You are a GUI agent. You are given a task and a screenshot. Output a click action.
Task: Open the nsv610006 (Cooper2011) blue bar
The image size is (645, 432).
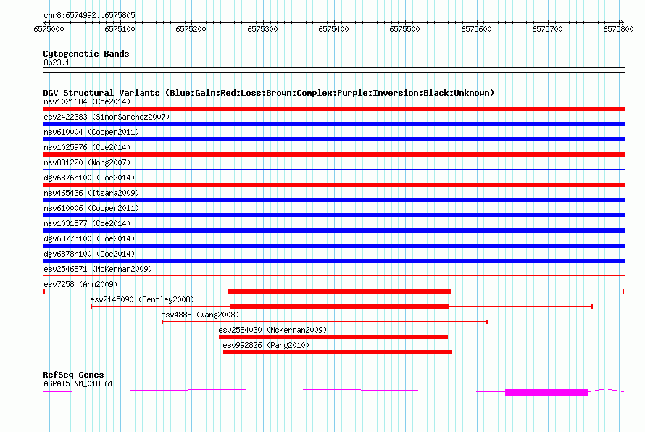333,215
